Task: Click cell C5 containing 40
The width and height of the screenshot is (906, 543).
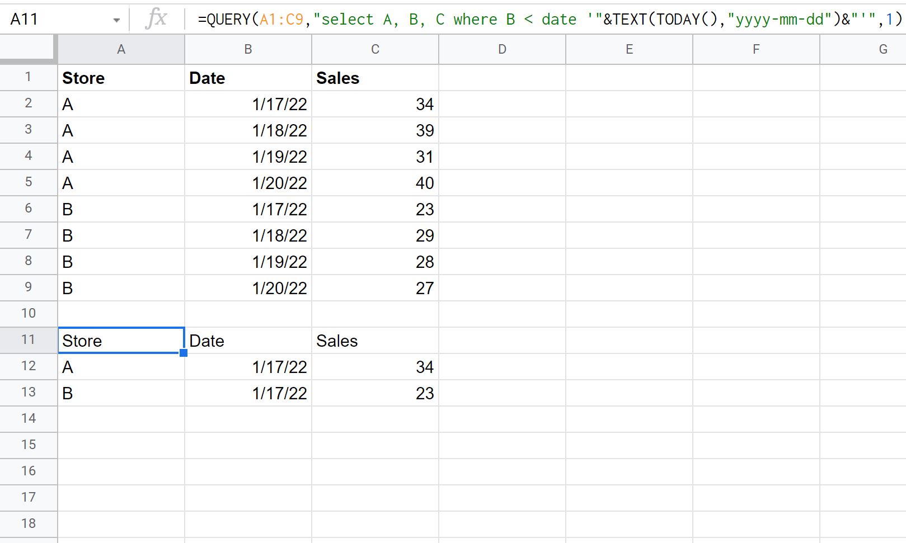Action: [x=375, y=183]
